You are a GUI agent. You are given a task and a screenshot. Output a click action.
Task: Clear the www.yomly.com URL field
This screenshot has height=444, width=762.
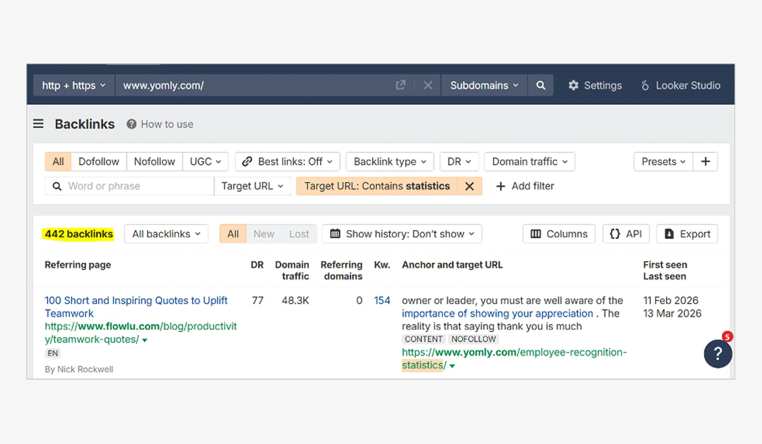[x=427, y=85]
